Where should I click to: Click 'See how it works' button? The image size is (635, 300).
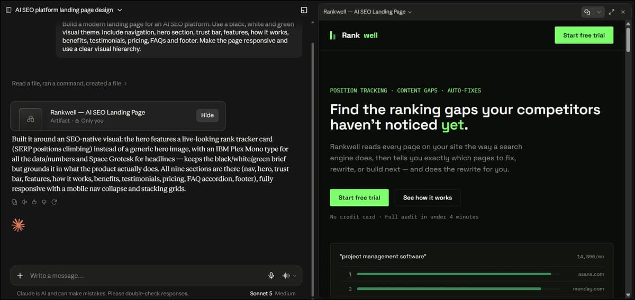(428, 197)
